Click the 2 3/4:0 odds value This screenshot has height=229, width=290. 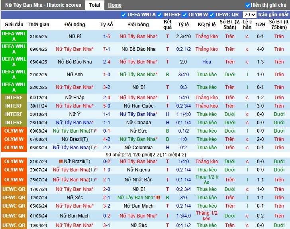point(184,37)
